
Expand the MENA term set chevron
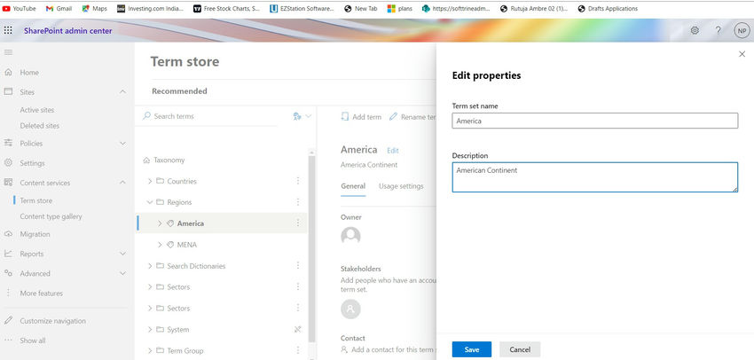(161, 245)
